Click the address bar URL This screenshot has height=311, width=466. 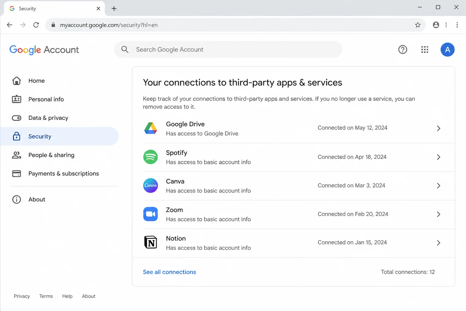[109, 25]
